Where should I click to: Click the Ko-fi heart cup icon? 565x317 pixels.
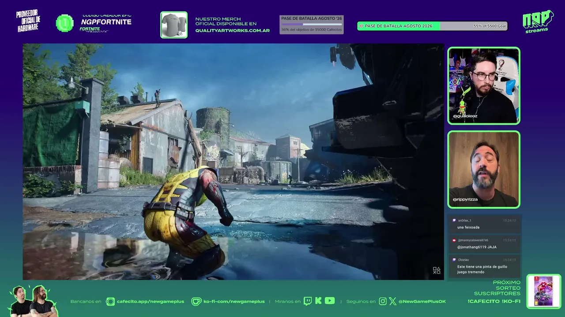(196, 302)
